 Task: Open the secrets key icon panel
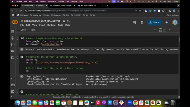[13, 51]
